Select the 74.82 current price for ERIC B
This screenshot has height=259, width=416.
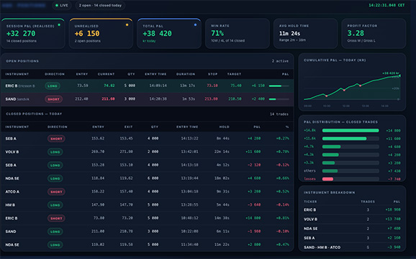point(109,86)
